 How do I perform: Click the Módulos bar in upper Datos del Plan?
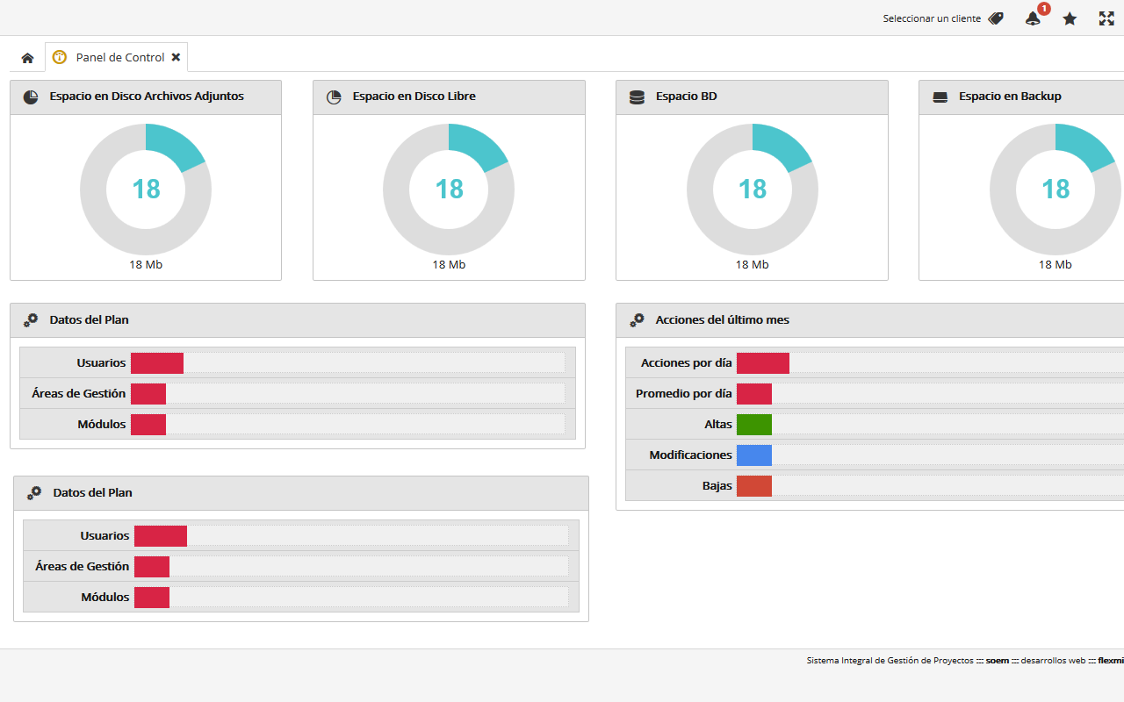[148, 424]
